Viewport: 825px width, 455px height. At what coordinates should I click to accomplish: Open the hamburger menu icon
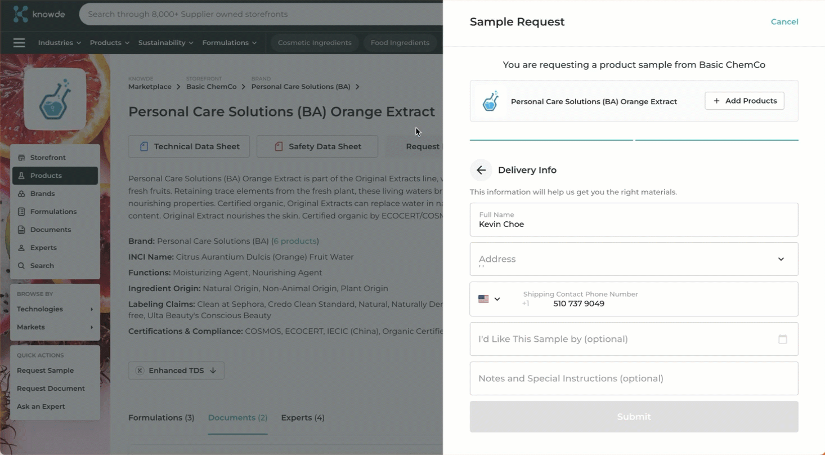click(19, 43)
